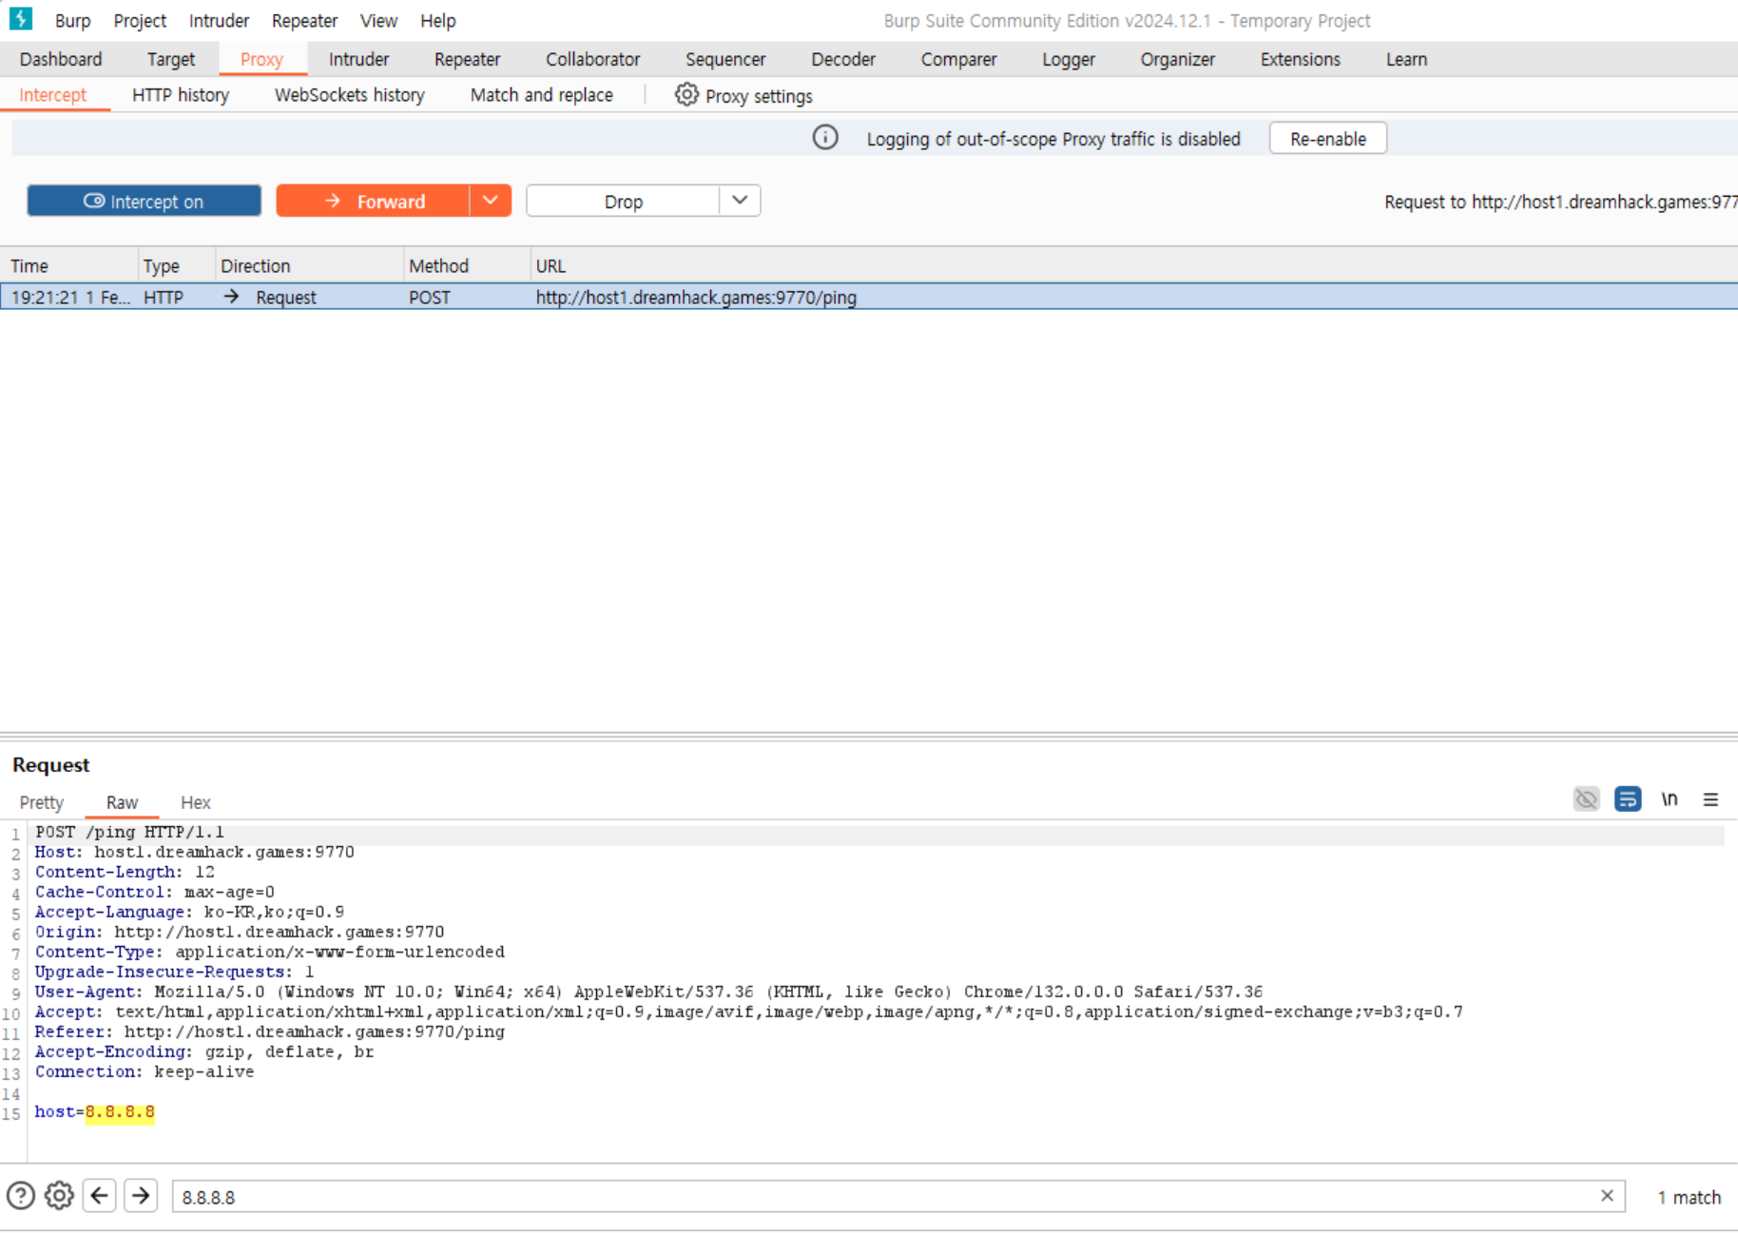The width and height of the screenshot is (1738, 1233).
Task: Open the Proxy settings gear
Action: (686, 95)
